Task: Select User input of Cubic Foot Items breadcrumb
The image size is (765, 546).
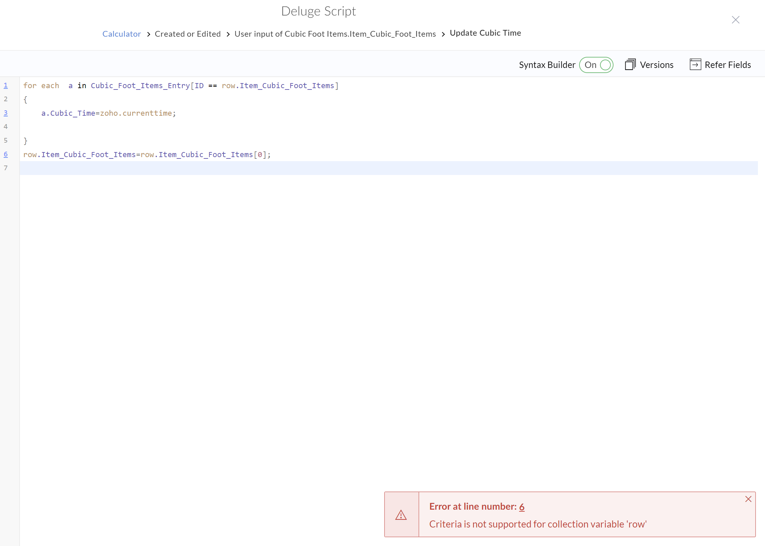Action: (x=335, y=34)
